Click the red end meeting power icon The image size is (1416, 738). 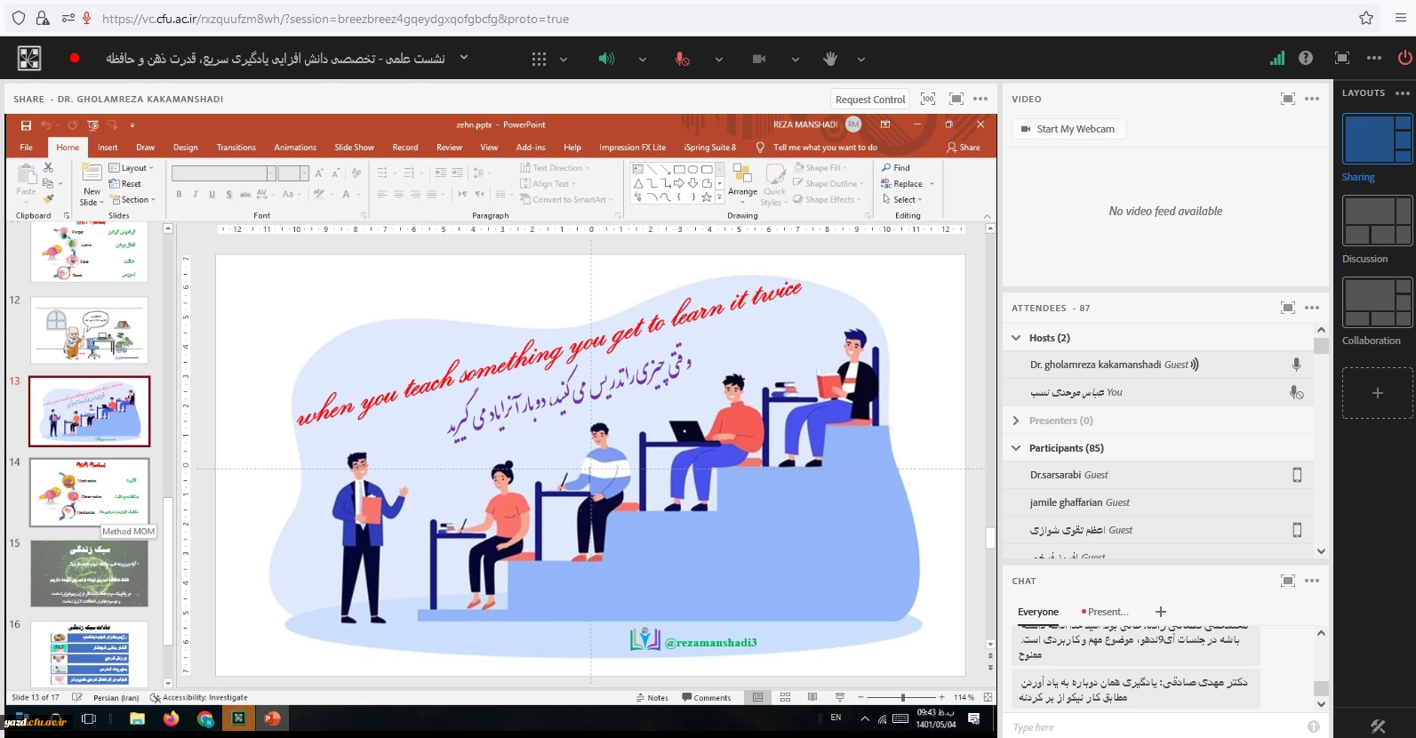click(1404, 58)
